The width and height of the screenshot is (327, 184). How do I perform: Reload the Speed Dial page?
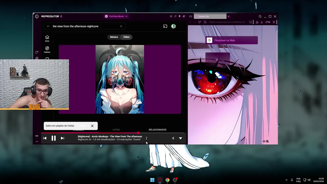click(200, 22)
